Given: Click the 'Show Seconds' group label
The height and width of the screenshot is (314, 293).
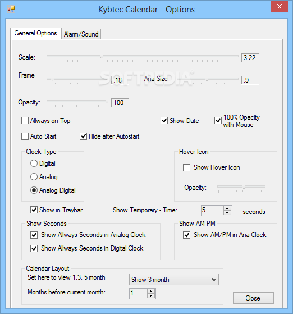Looking at the screenshot, I should tap(47, 224).
